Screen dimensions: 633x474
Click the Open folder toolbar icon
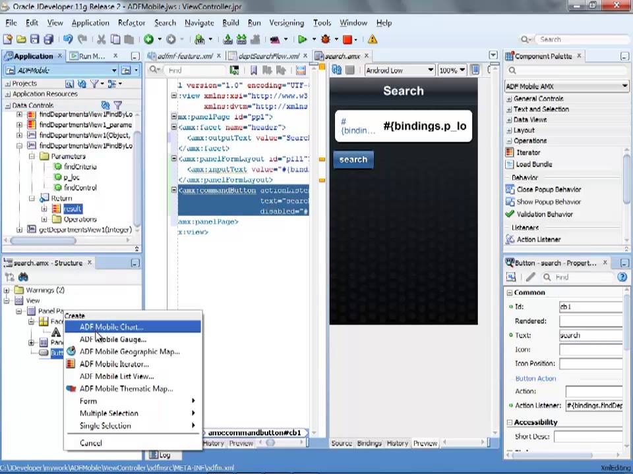[21, 39]
